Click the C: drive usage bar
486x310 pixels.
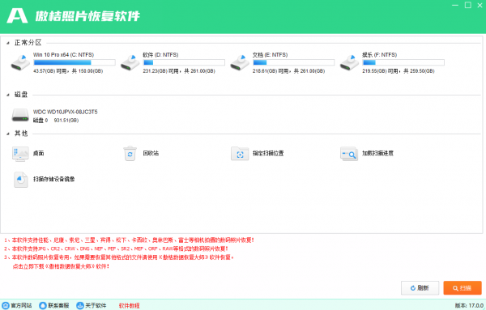tap(75, 62)
